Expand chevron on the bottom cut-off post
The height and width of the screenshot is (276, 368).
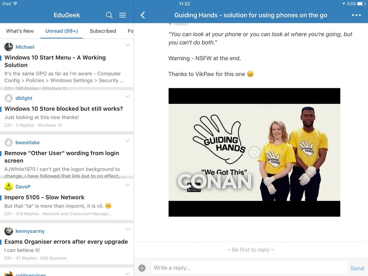click(127, 273)
